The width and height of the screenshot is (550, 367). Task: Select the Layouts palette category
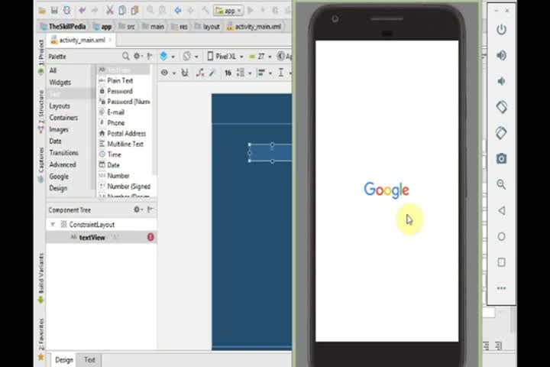[60, 106]
